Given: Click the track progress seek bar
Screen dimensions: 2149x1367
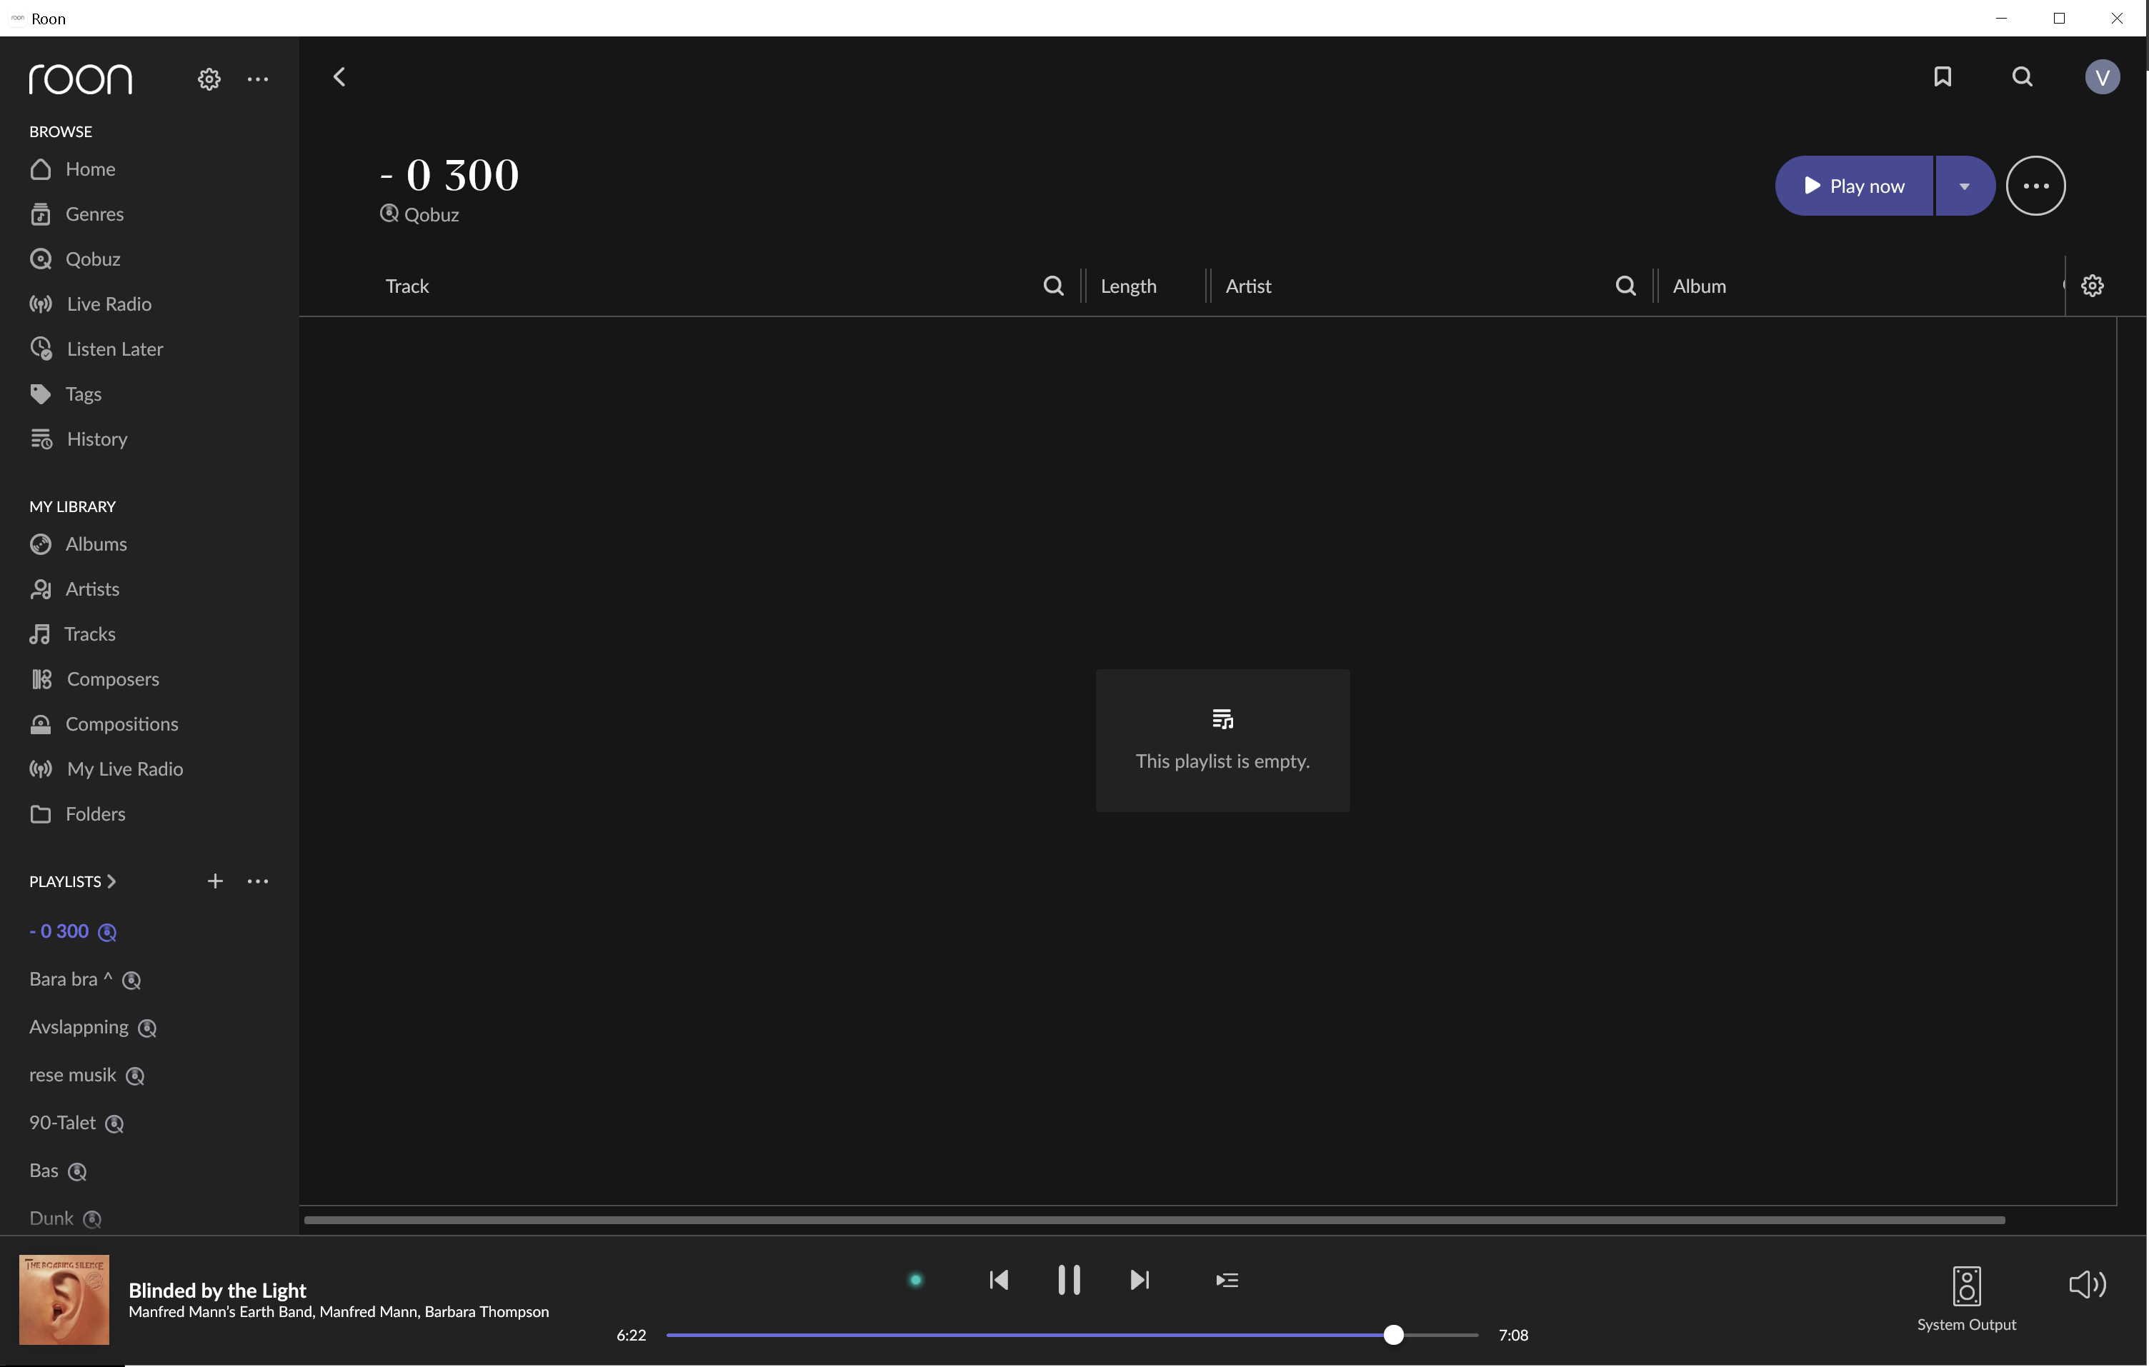Looking at the screenshot, I should [1072, 1335].
